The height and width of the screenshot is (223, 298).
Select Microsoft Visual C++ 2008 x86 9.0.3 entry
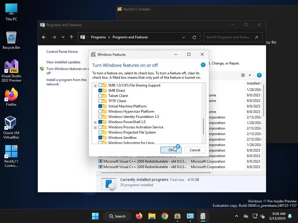142,167
